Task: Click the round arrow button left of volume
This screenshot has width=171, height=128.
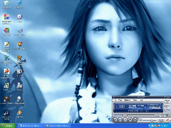Action: coord(141,120)
